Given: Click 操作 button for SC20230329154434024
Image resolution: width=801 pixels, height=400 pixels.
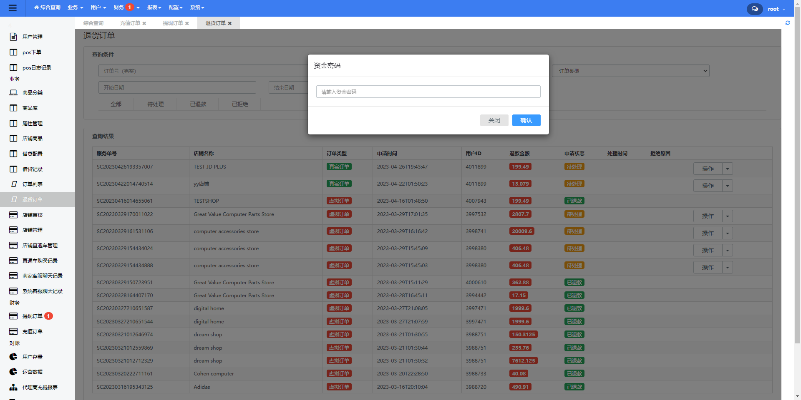Looking at the screenshot, I should [708, 250].
